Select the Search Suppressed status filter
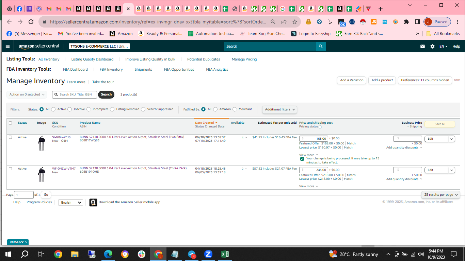 click(143, 109)
